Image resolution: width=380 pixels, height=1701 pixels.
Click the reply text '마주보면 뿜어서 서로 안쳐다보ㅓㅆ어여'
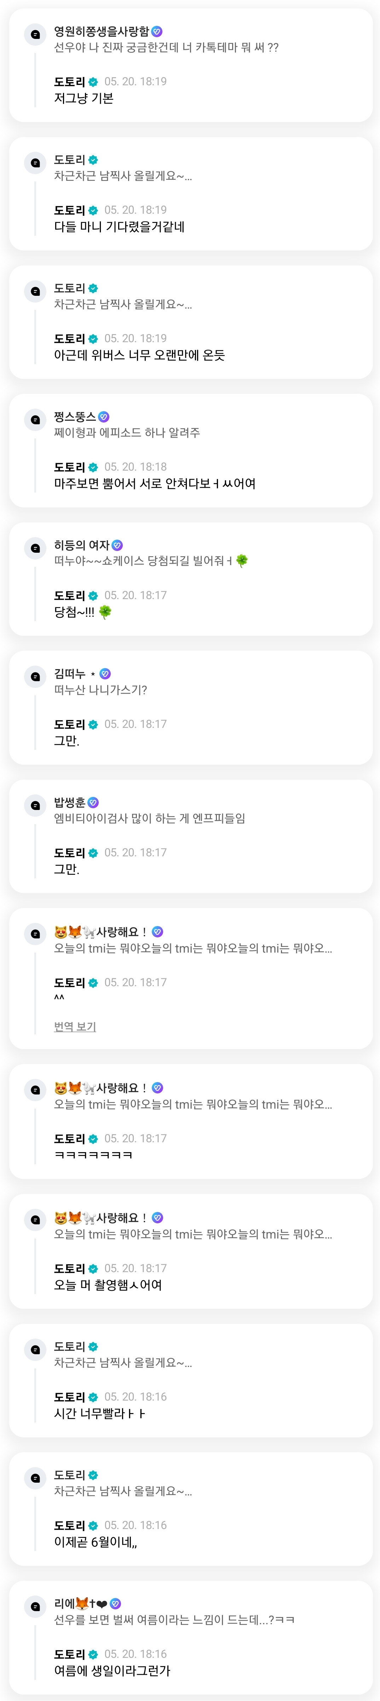[x=154, y=483]
